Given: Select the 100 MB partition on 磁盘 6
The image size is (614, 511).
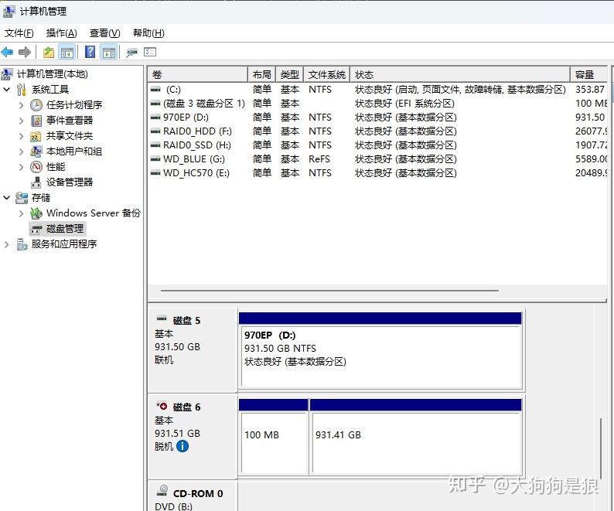Looking at the screenshot, I should tap(273, 437).
